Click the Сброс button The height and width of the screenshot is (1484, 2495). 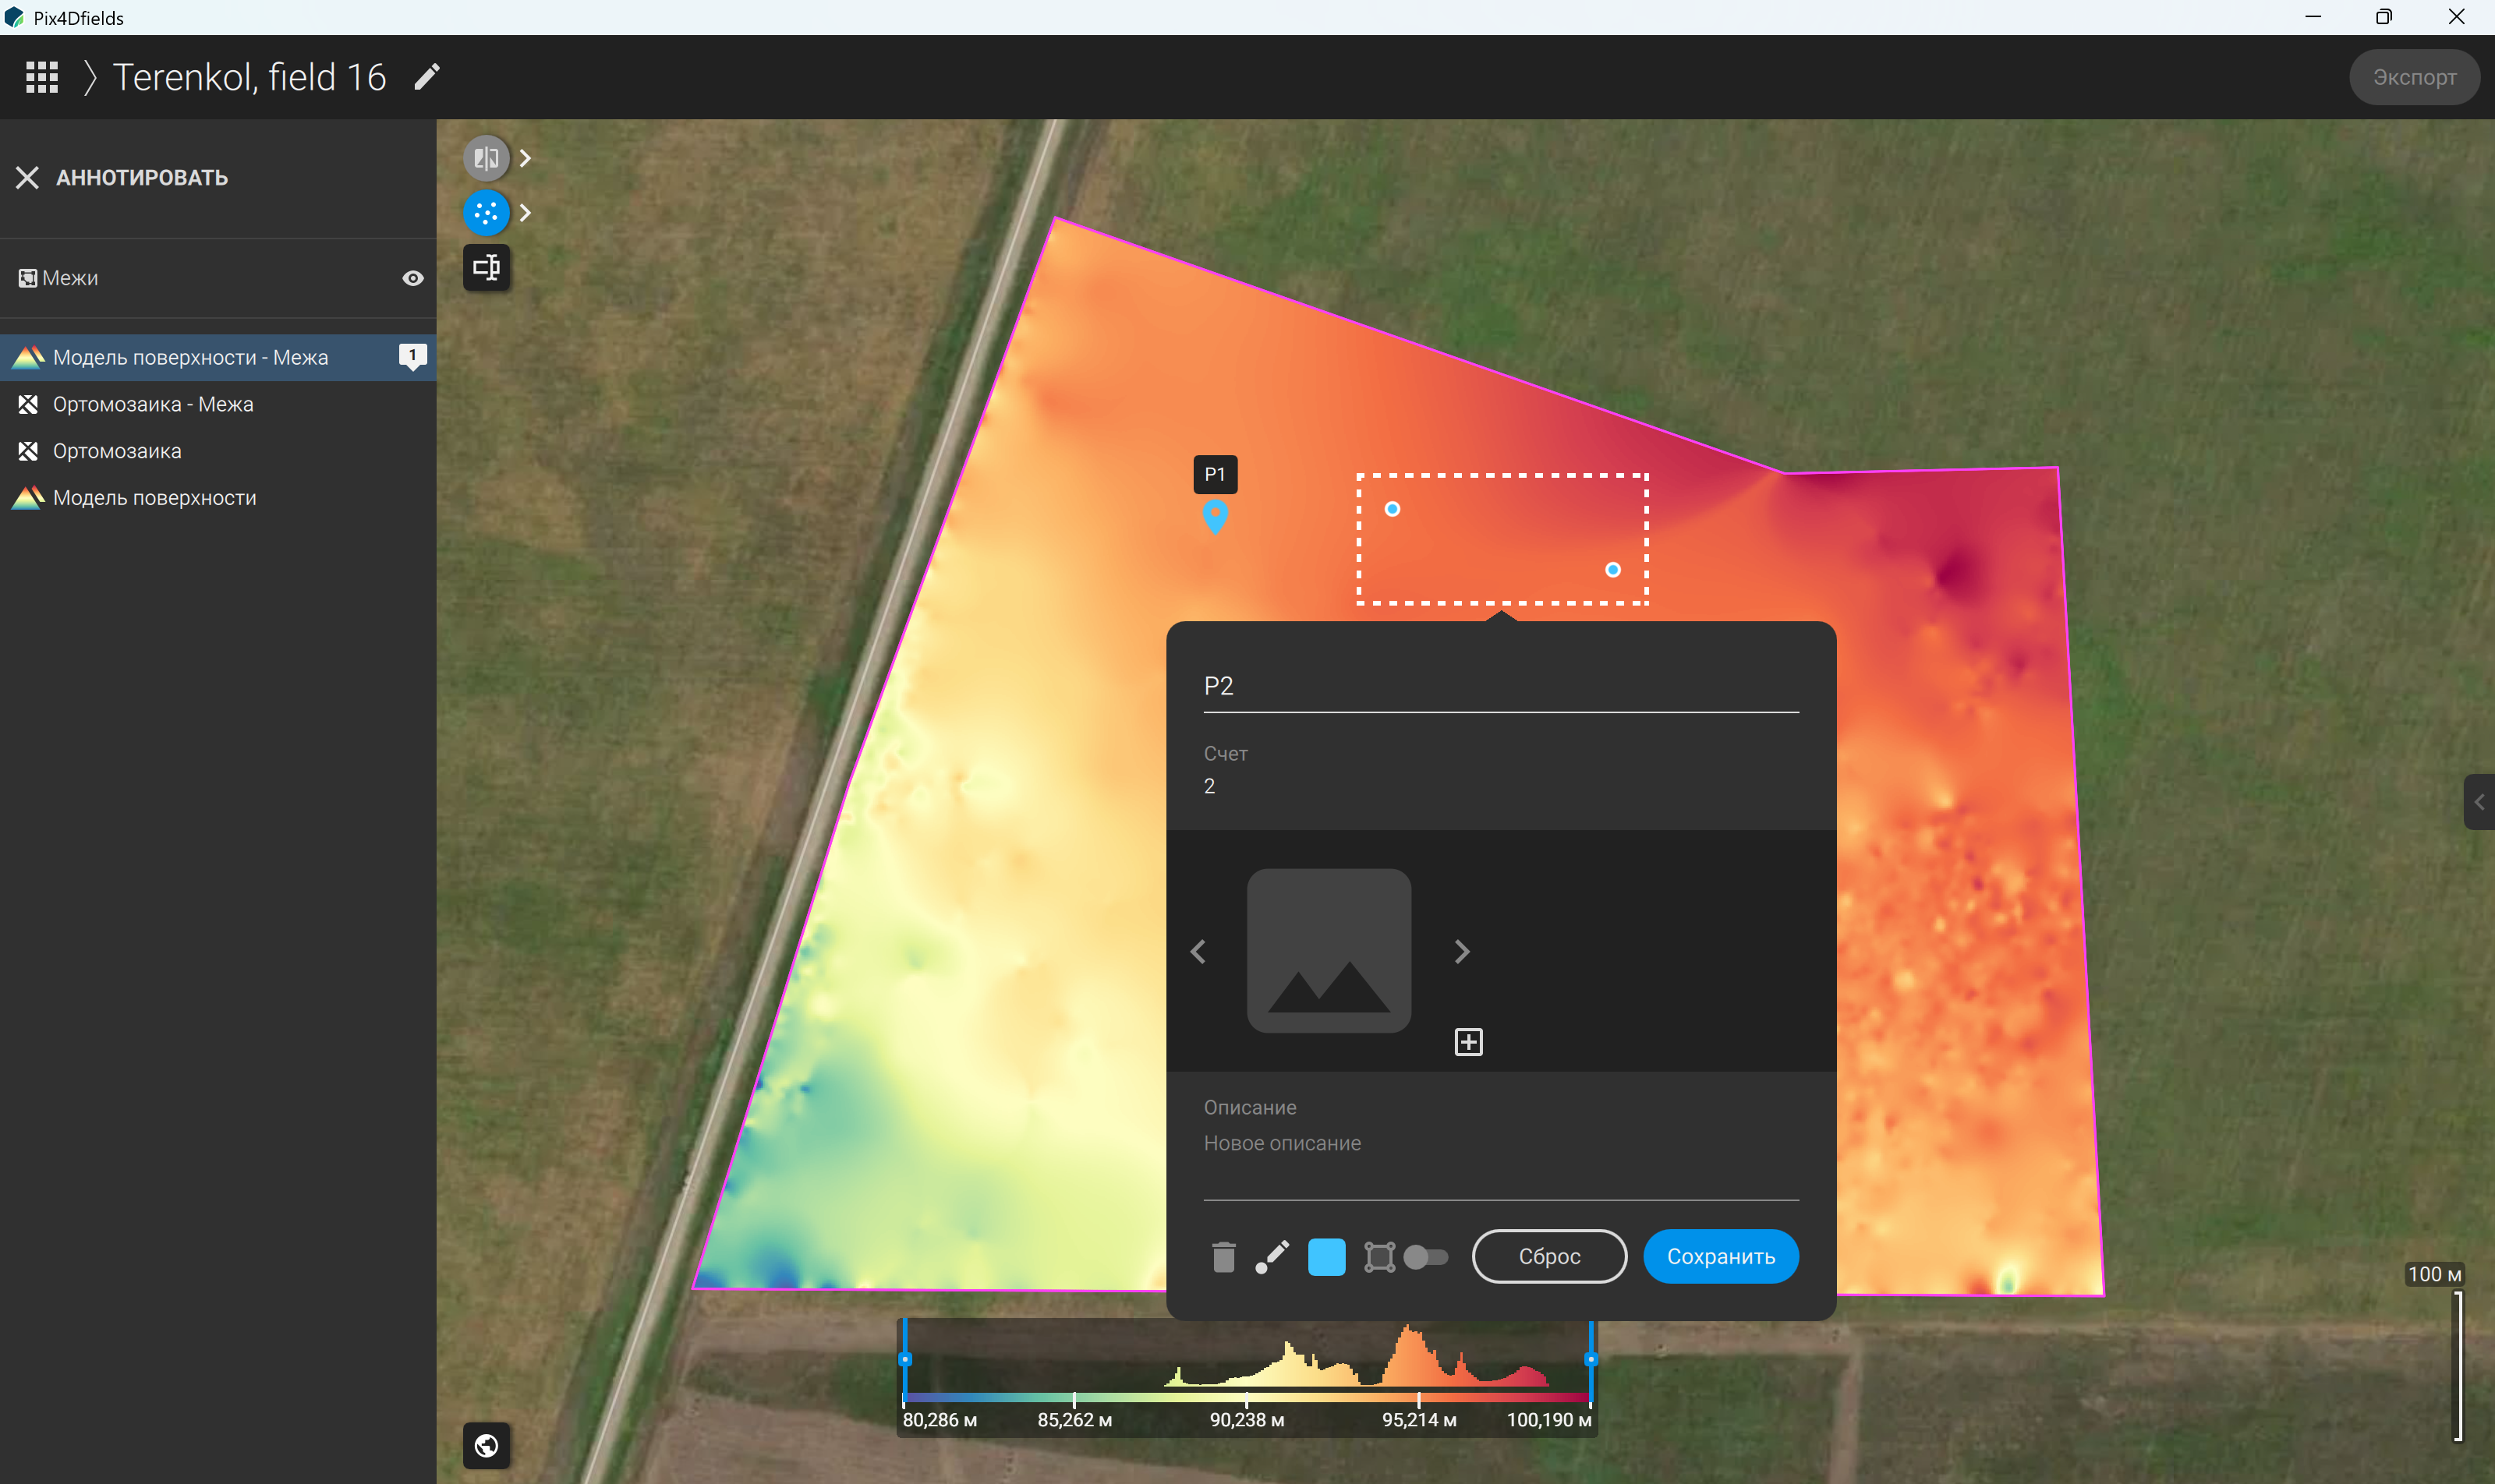click(x=1549, y=1257)
